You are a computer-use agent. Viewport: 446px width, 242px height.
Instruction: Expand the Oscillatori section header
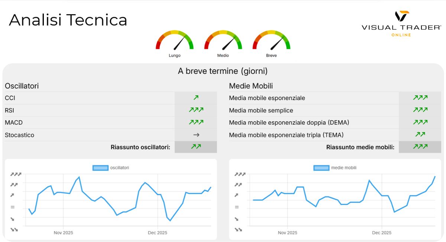(x=22, y=86)
